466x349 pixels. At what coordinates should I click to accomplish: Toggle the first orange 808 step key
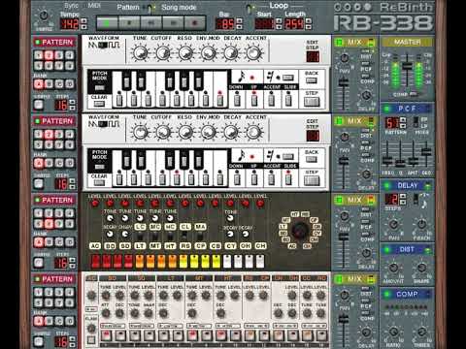[x=140, y=261]
